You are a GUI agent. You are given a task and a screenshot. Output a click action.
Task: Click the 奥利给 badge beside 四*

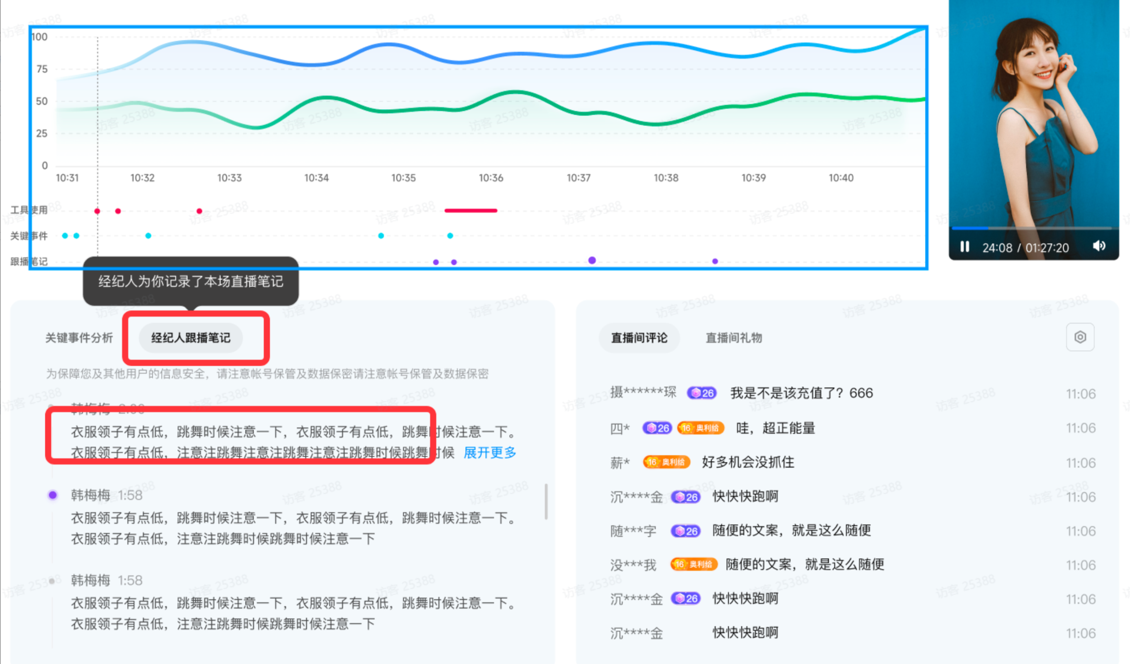tap(700, 428)
